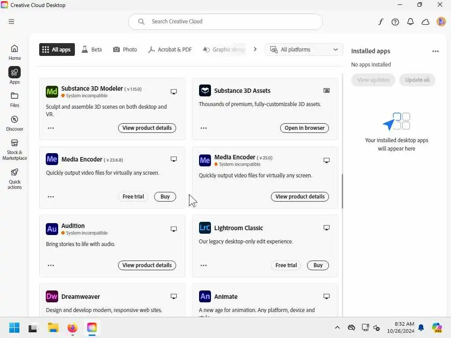Click the Media Encoder v23.6.8 app icon
The image size is (451, 338).
(x=52, y=159)
